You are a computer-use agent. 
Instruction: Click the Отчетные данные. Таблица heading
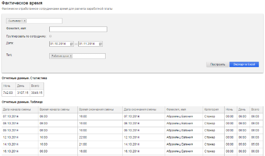22,102
